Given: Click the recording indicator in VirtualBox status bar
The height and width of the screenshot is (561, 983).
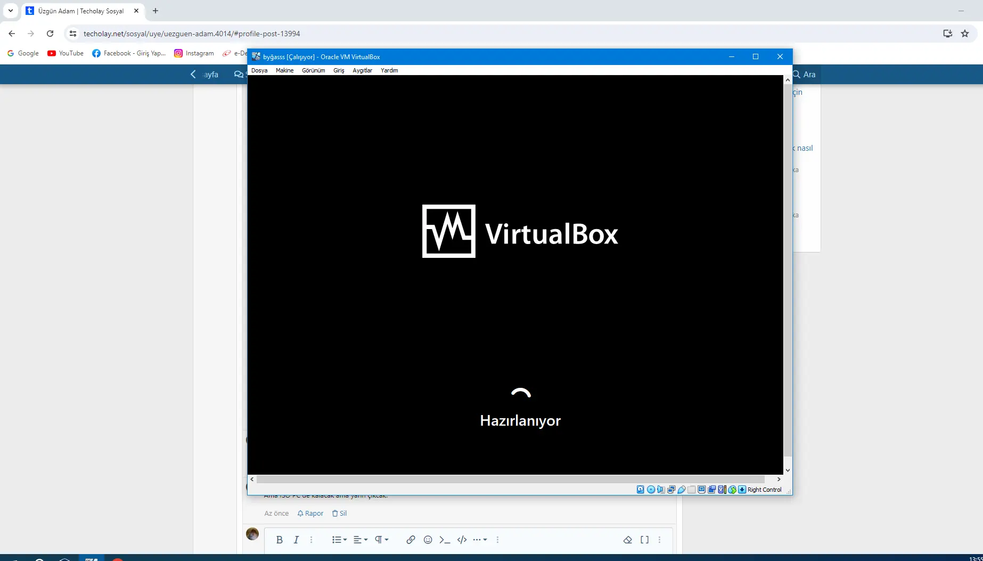Looking at the screenshot, I should pyautogui.click(x=711, y=490).
